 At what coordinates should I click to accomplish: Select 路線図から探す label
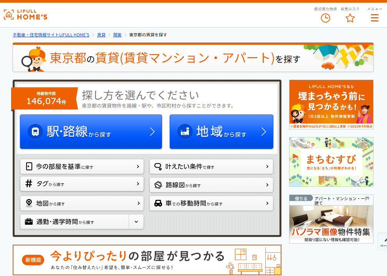(183, 185)
